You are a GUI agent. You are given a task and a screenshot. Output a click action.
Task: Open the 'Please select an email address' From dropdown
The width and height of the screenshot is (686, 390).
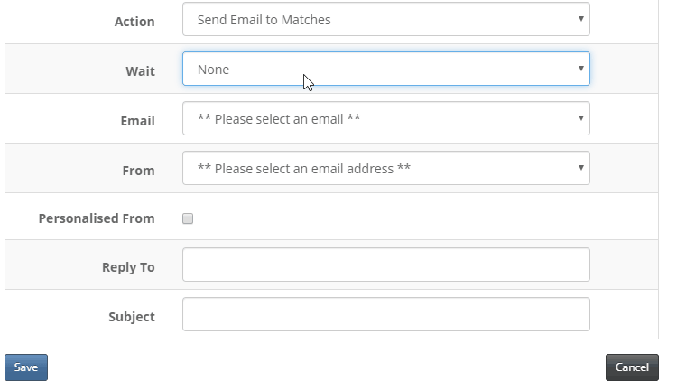tap(386, 168)
